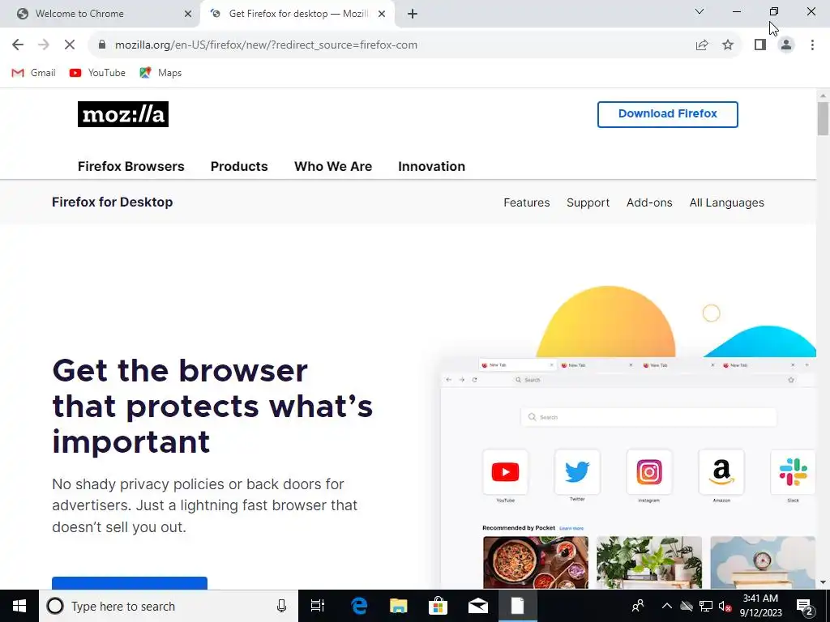
Task: Click the blue download button under the headline
Action: coord(130,583)
